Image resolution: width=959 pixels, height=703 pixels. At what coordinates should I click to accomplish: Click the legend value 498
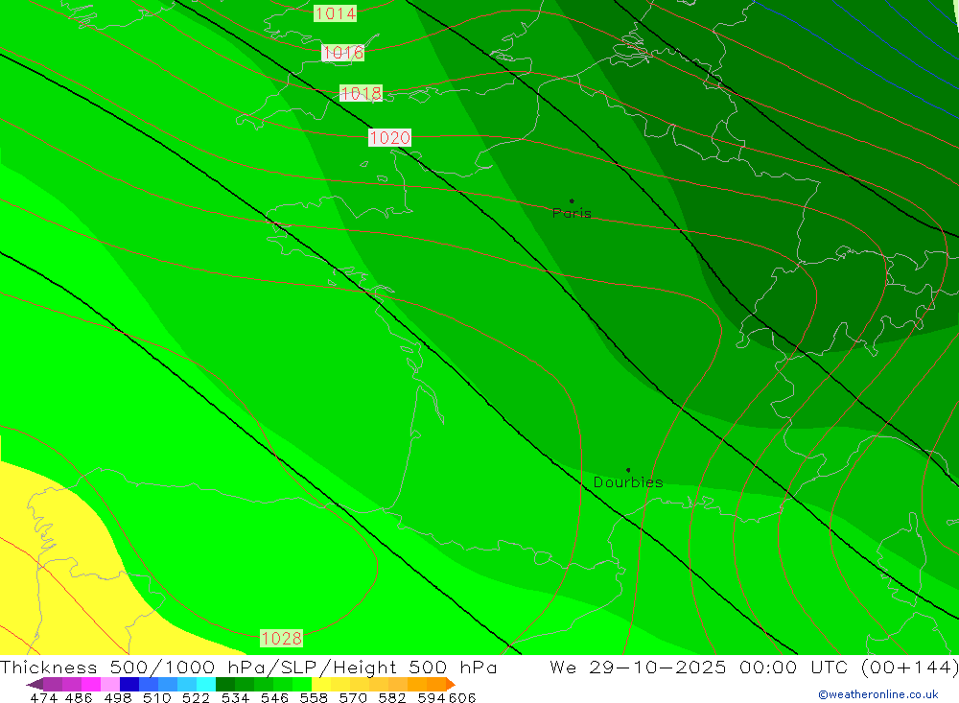point(117,697)
